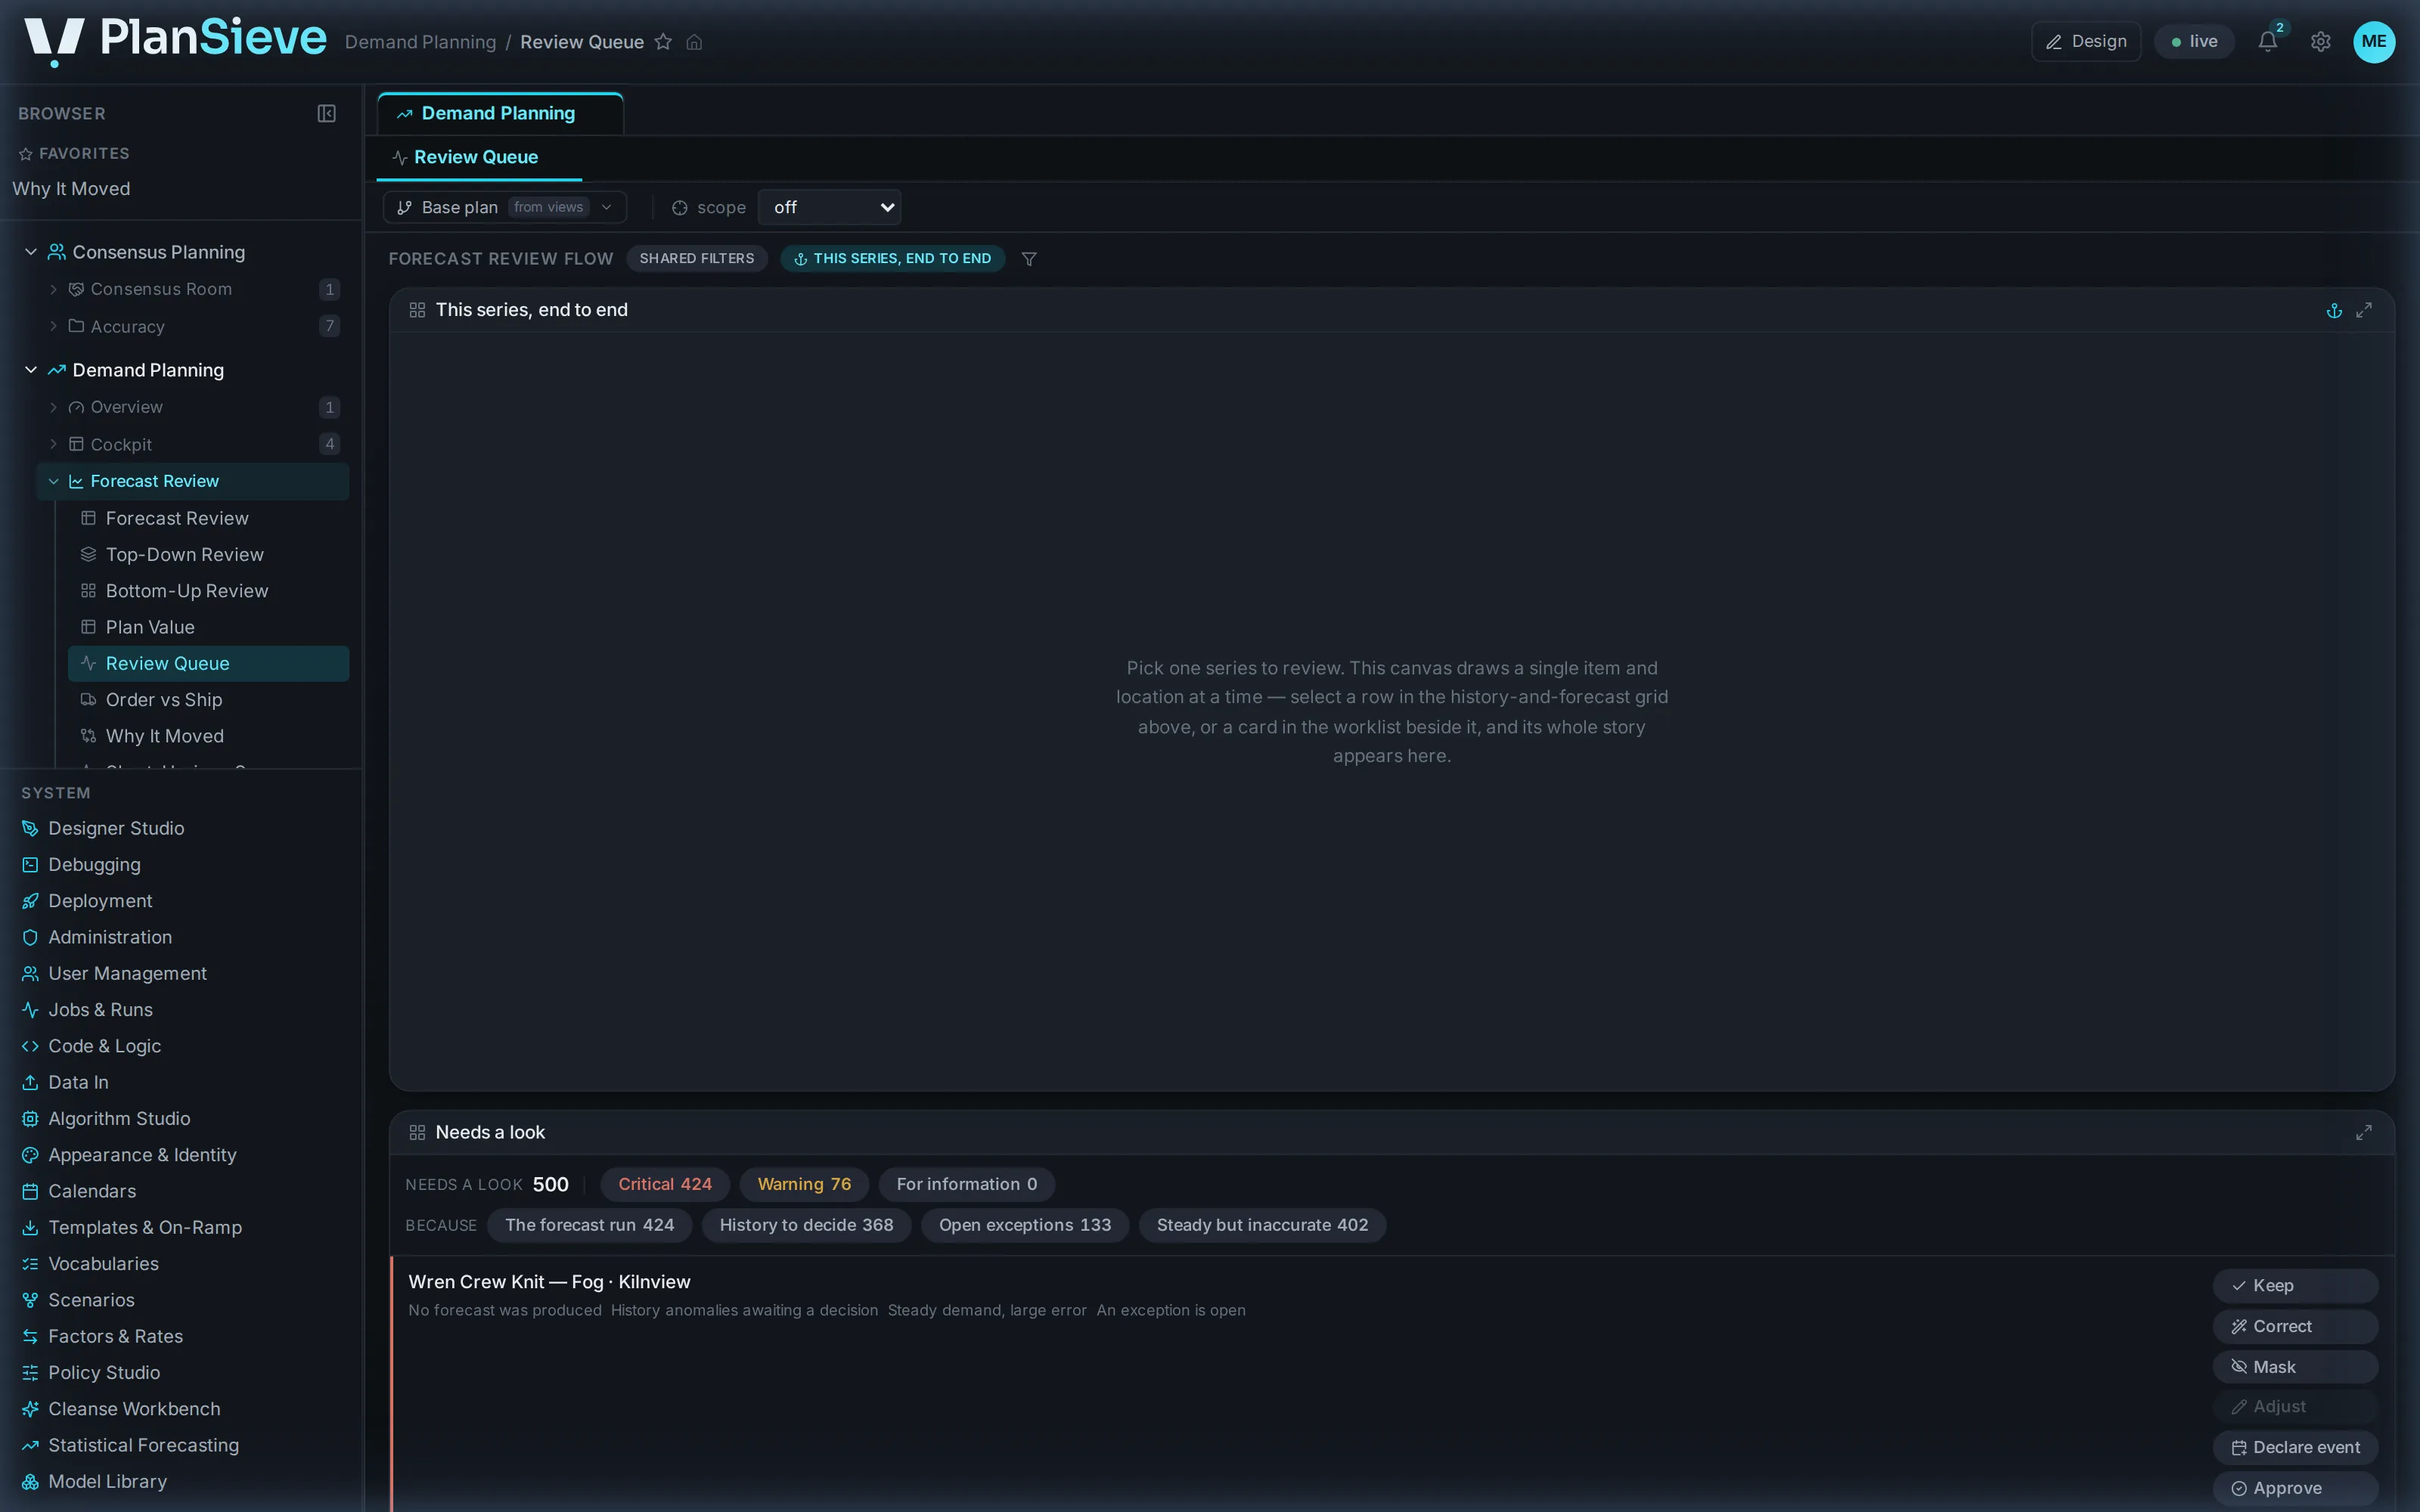
Task: Filter by Steady but inaccurate 402 chip
Action: [x=1262, y=1225]
